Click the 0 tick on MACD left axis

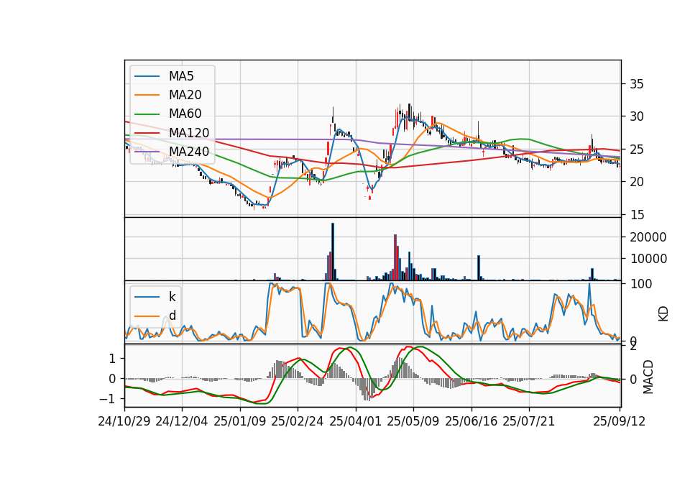click(112, 379)
